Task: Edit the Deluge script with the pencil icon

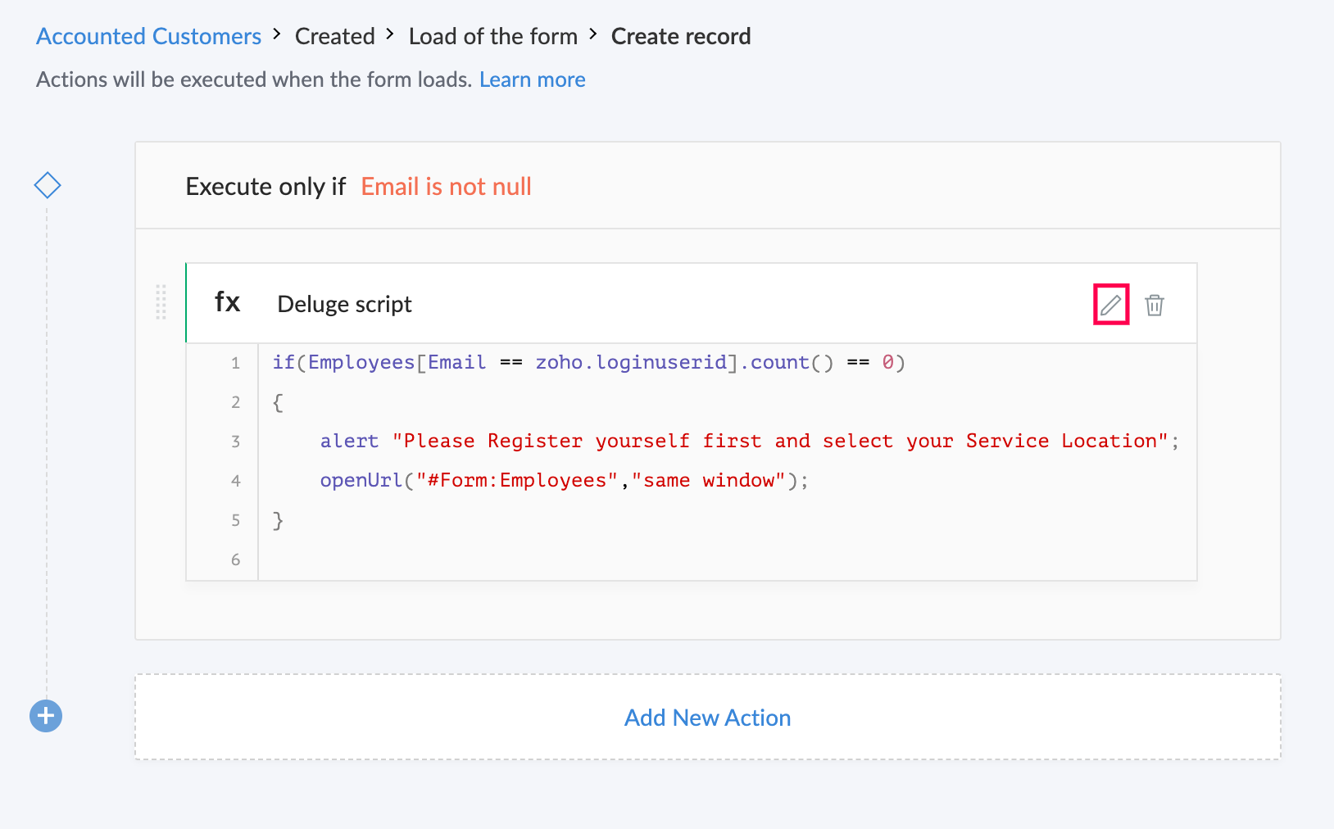Action: coord(1110,305)
